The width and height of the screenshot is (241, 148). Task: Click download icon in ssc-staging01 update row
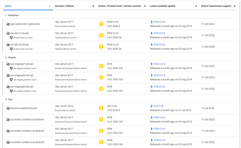[x=151, y=64]
